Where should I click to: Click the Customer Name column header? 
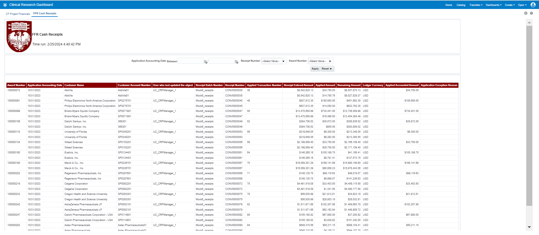click(90, 85)
